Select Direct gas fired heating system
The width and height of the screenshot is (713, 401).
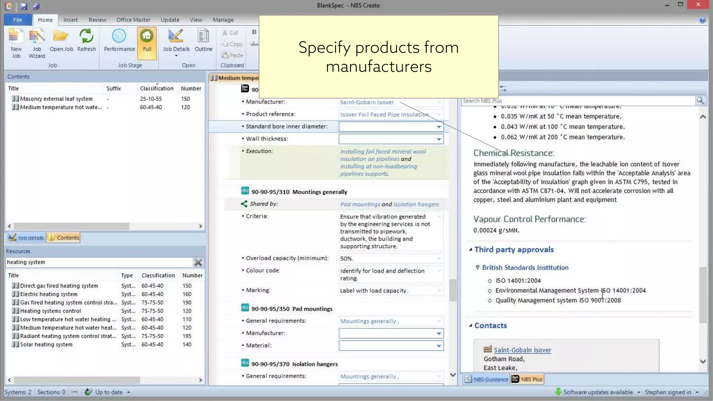click(104, 286)
